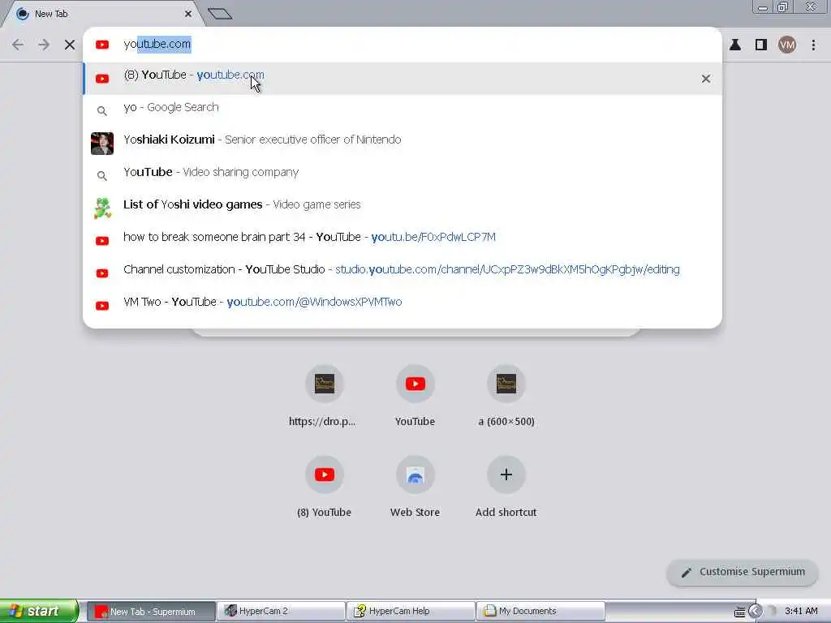The image size is (831, 623).
Task: Open the YouTube shortcut tile
Action: pyautogui.click(x=415, y=396)
